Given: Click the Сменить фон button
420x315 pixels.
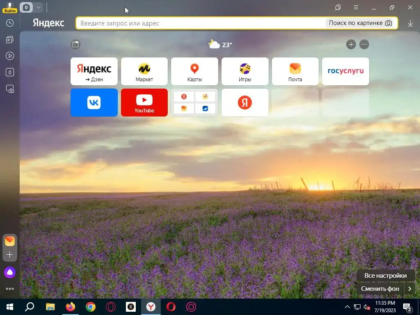Looking at the screenshot, I should click(380, 289).
